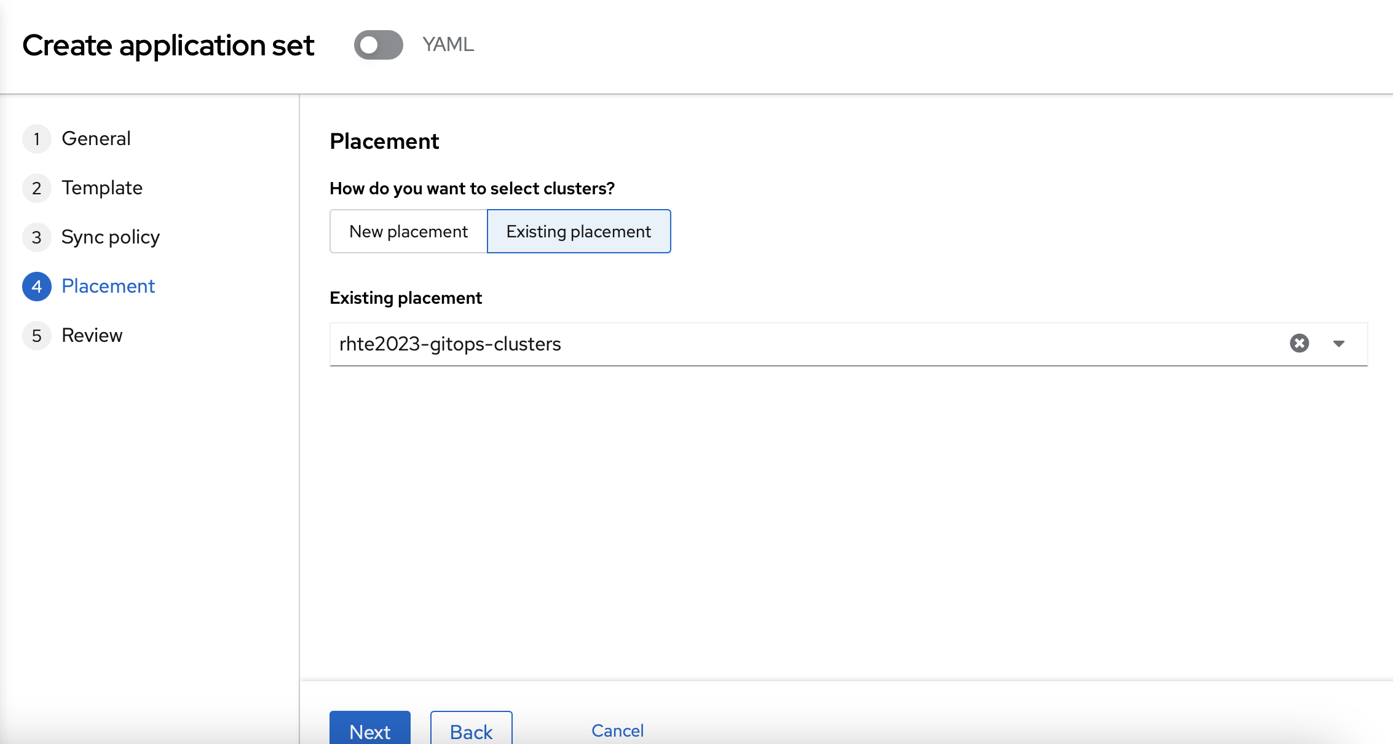Navigate to Sync policy step 3
Image resolution: width=1393 pixels, height=744 pixels.
[x=109, y=237]
